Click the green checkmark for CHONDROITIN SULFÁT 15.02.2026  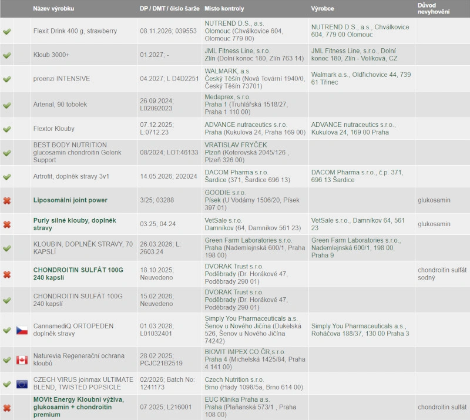pos(7,300)
